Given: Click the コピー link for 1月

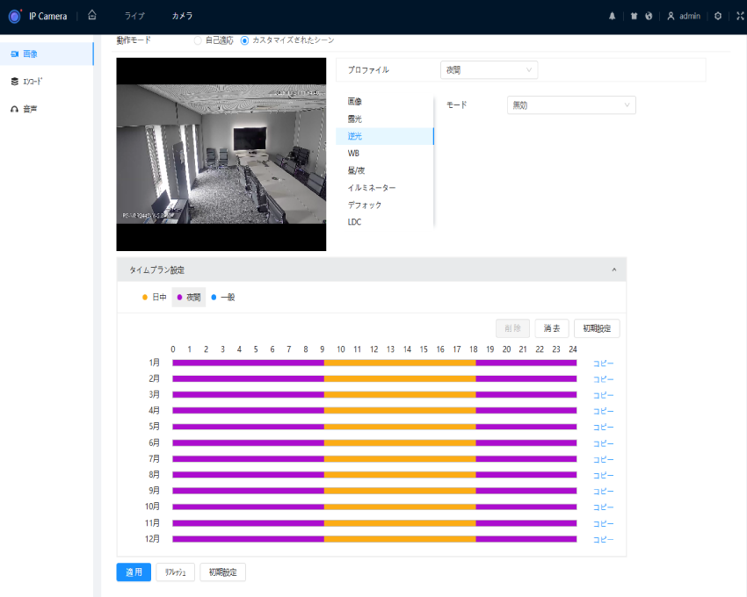Looking at the screenshot, I should [x=603, y=363].
